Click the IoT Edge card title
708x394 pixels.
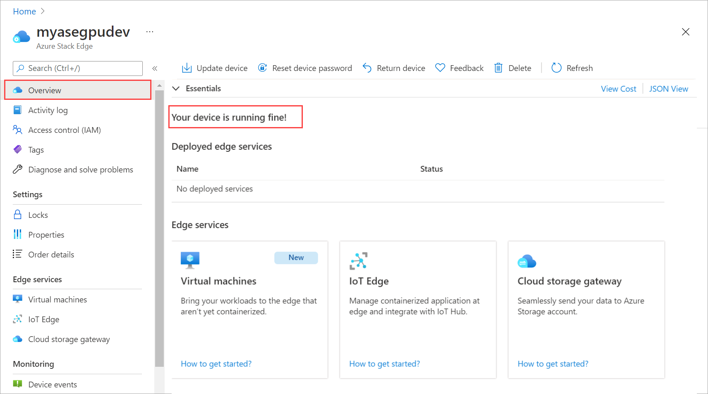tap(369, 281)
